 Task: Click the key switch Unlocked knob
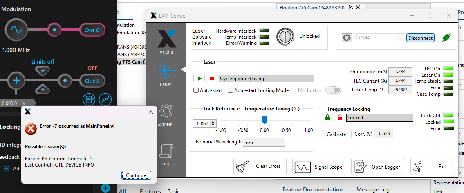285,37
